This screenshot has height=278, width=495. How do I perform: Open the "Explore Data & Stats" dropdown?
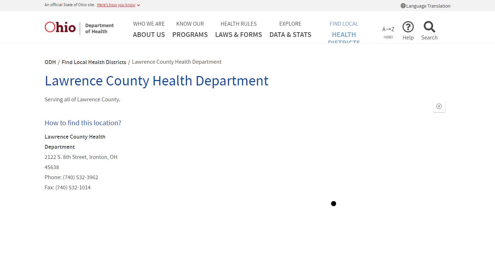290,29
